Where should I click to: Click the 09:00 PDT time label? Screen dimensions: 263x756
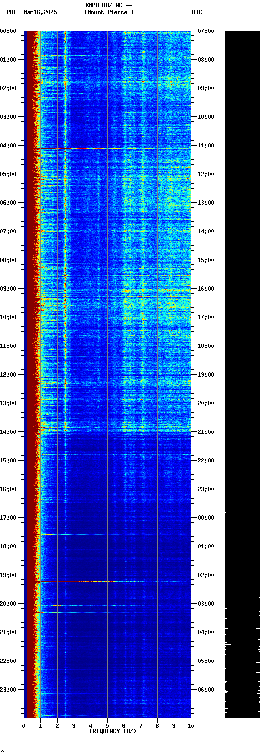click(8, 289)
